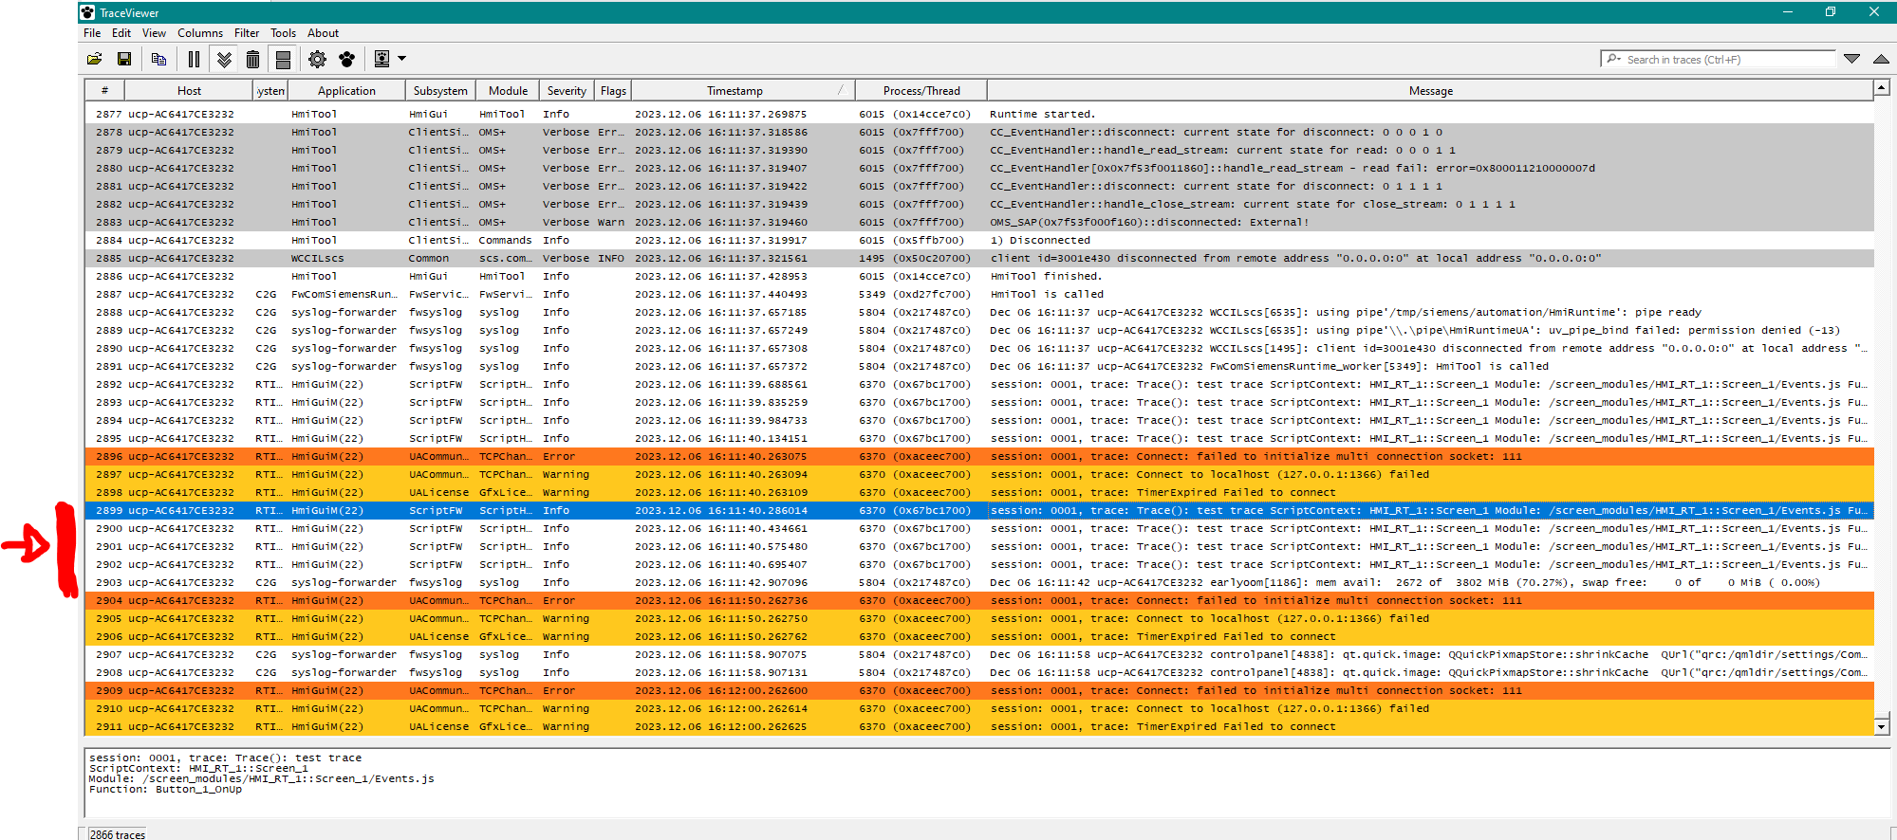
Task: Open search options magnifier dropdown
Action: pos(1613,59)
